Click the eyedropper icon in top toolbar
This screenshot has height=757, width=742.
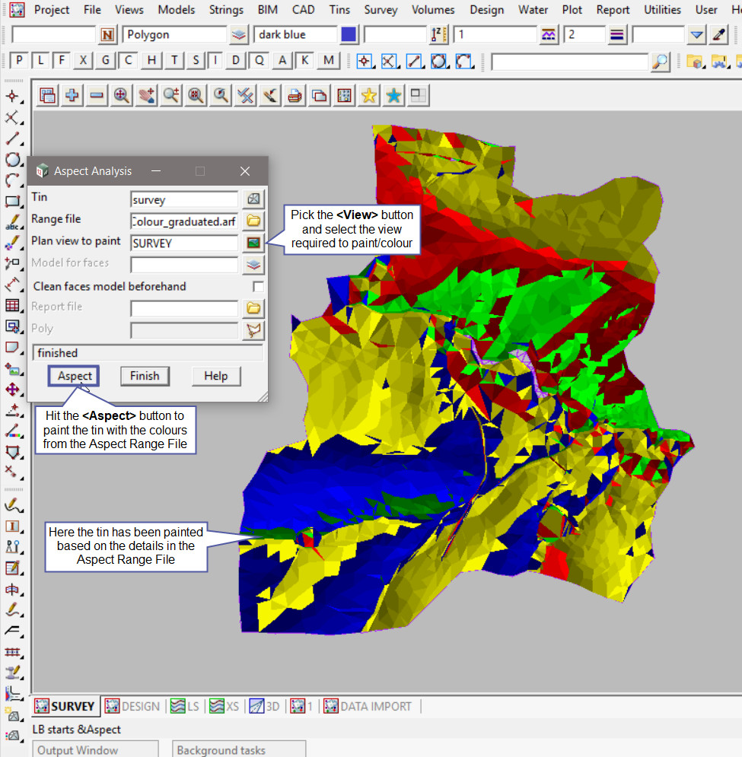719,35
